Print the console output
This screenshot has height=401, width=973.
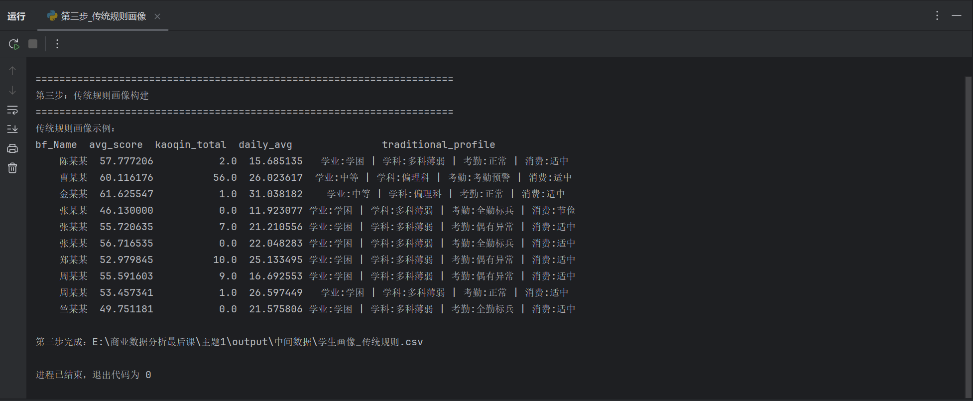pyautogui.click(x=12, y=148)
